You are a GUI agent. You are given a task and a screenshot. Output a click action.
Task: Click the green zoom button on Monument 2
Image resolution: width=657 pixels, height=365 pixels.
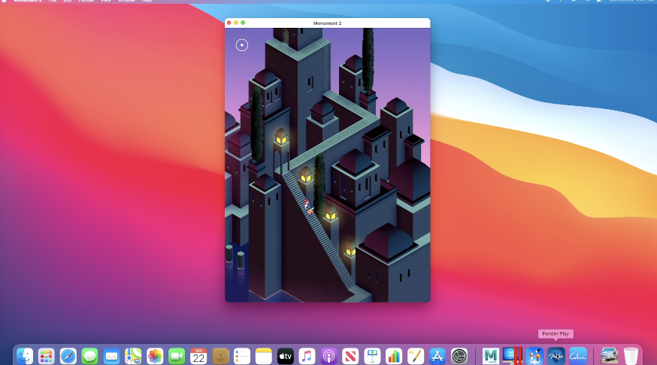pos(243,23)
